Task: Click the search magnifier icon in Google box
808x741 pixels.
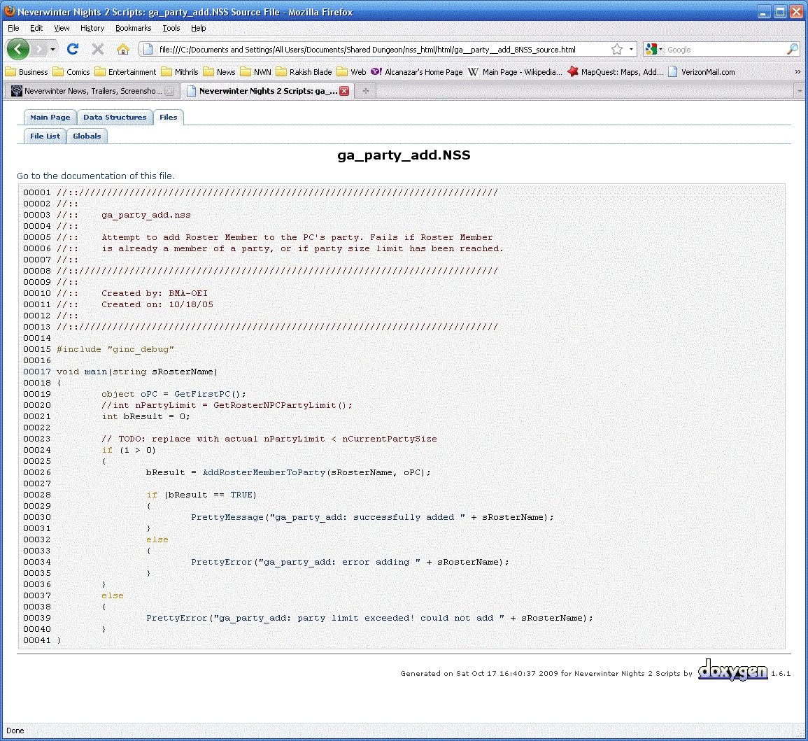Action: click(792, 50)
